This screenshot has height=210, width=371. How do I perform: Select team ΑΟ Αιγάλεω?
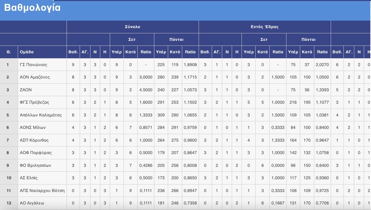click(32, 203)
